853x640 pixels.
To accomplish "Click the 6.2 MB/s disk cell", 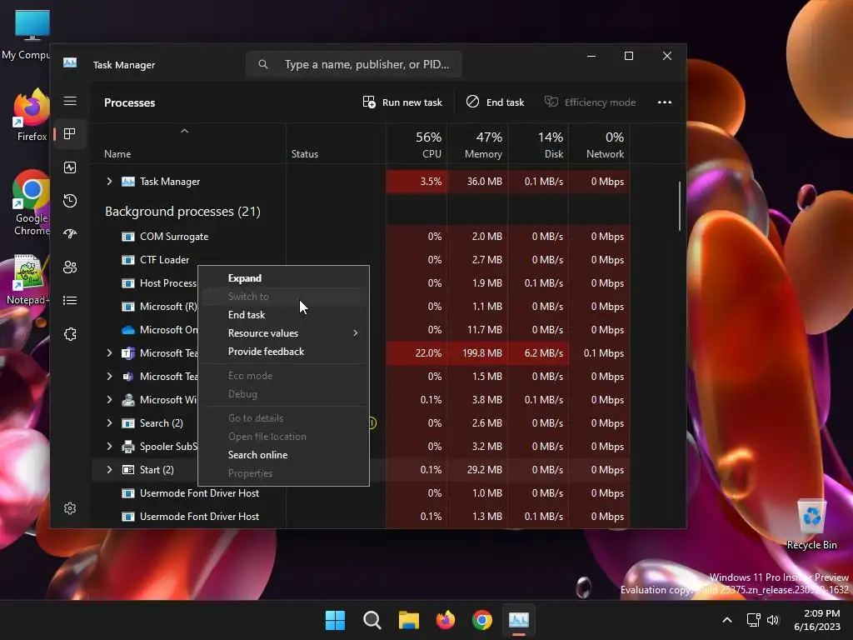I will 539,353.
